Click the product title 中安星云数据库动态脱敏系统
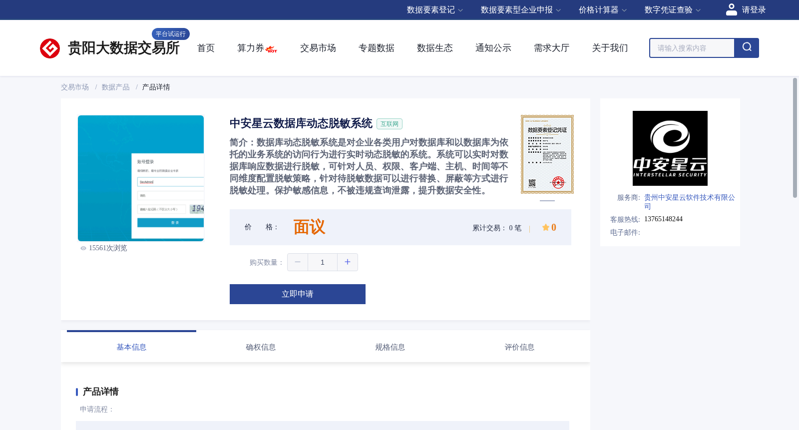 pos(301,123)
